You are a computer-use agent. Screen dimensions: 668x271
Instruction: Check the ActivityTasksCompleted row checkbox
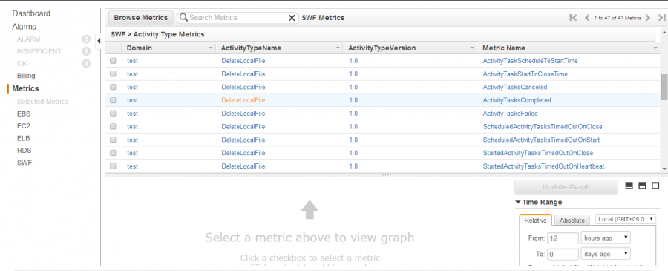[x=113, y=100]
